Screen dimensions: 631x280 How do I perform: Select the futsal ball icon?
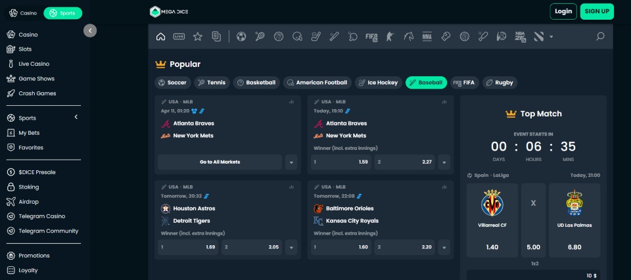[502, 37]
